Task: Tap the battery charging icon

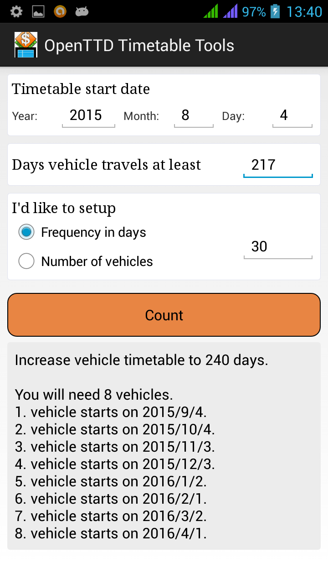Action: [275, 11]
